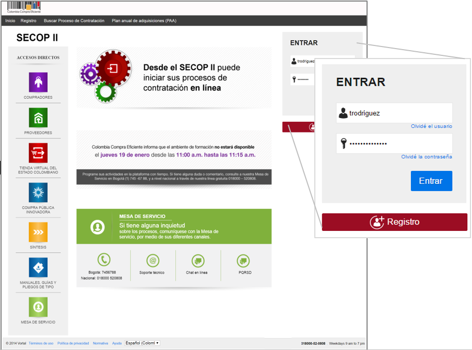Viewport: 472px width, 350px height.
Task: Open Términos de uso footer link
Action: click(41, 343)
